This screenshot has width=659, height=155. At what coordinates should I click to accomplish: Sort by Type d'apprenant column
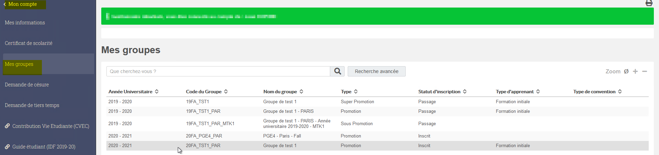538,92
